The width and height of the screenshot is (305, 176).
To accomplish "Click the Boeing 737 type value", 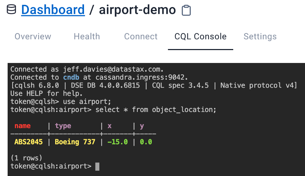I will tap(75, 142).
